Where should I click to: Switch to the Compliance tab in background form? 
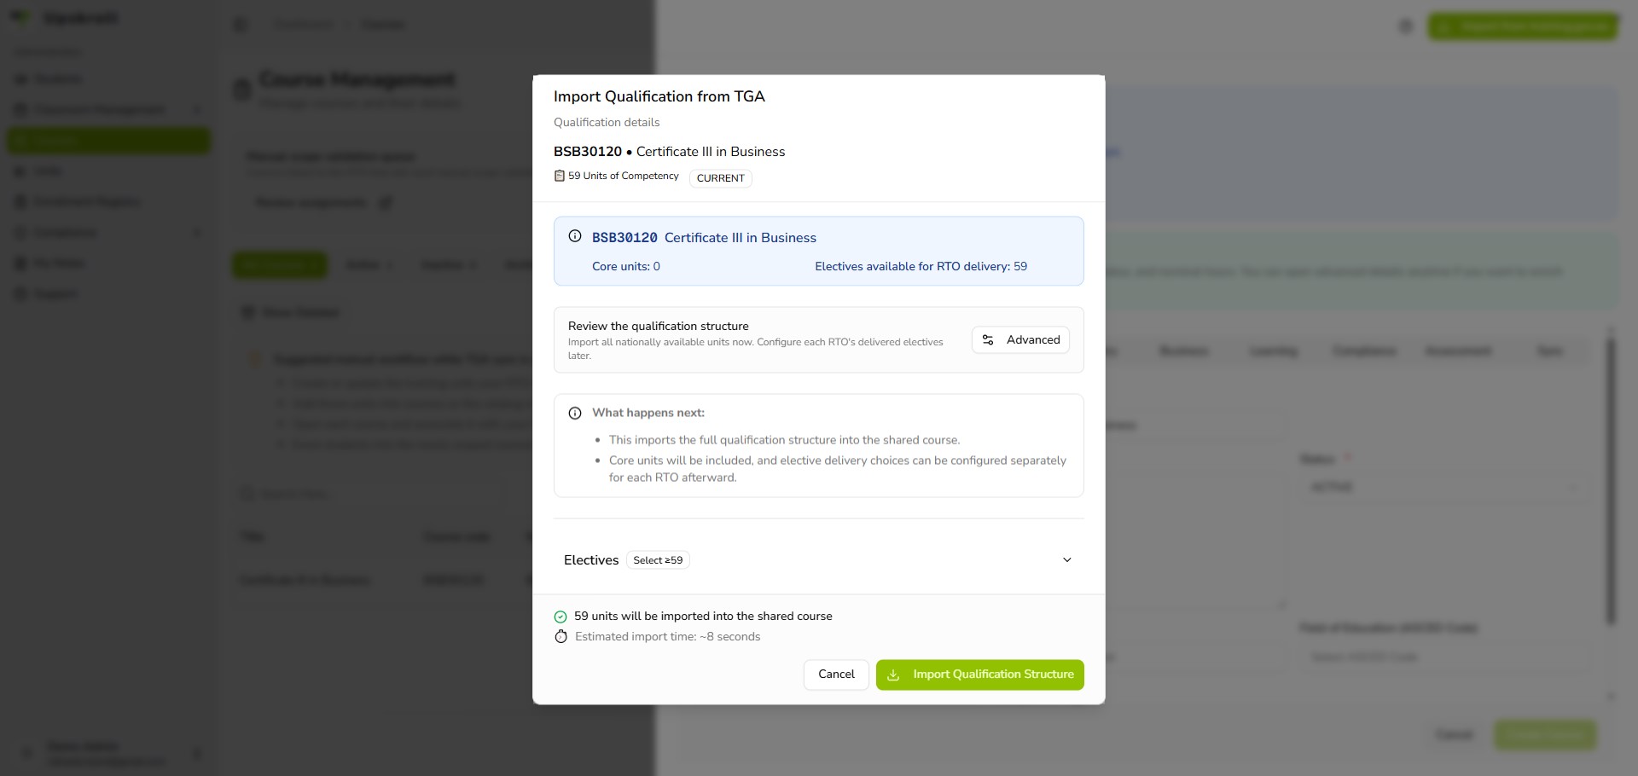coord(1364,351)
